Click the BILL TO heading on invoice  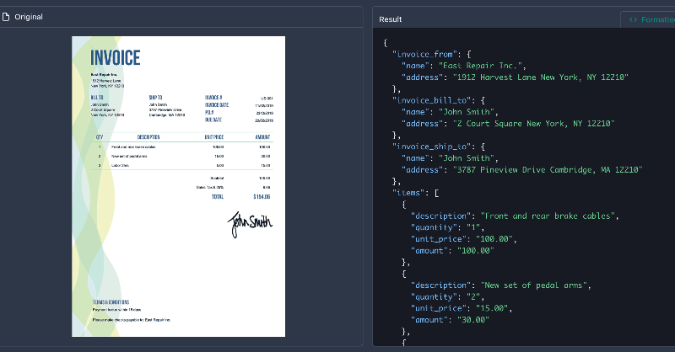tap(97, 98)
